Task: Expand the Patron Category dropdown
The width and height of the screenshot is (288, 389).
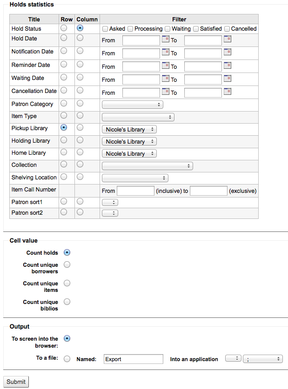Action: [132, 105]
